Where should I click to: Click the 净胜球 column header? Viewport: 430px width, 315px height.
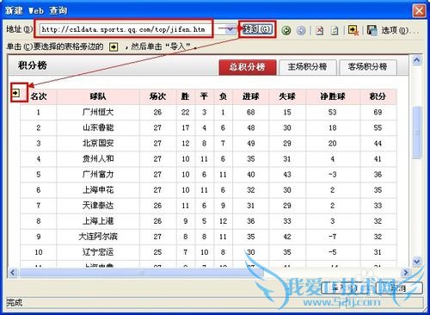333,96
